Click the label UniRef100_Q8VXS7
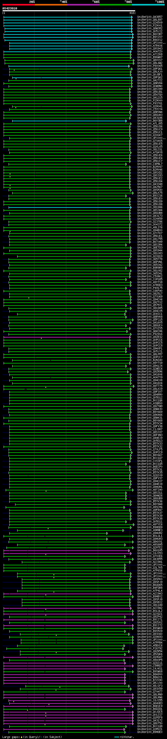 150,60
